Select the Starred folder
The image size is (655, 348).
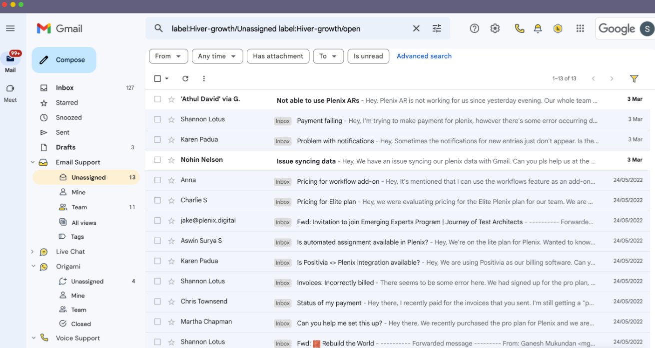click(67, 102)
